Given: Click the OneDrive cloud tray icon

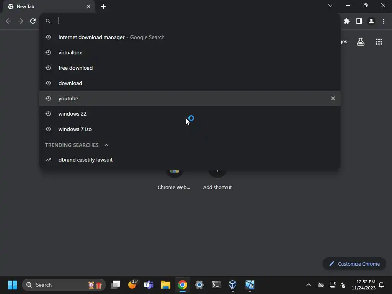Looking at the screenshot, I should coord(321,285).
